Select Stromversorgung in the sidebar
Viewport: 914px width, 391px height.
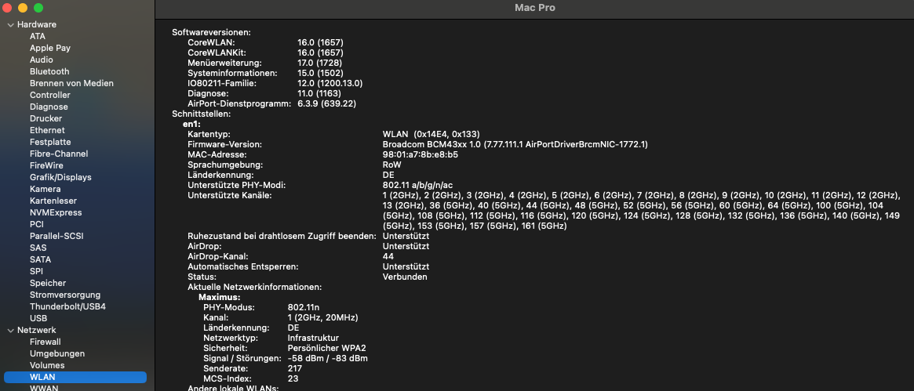65,295
